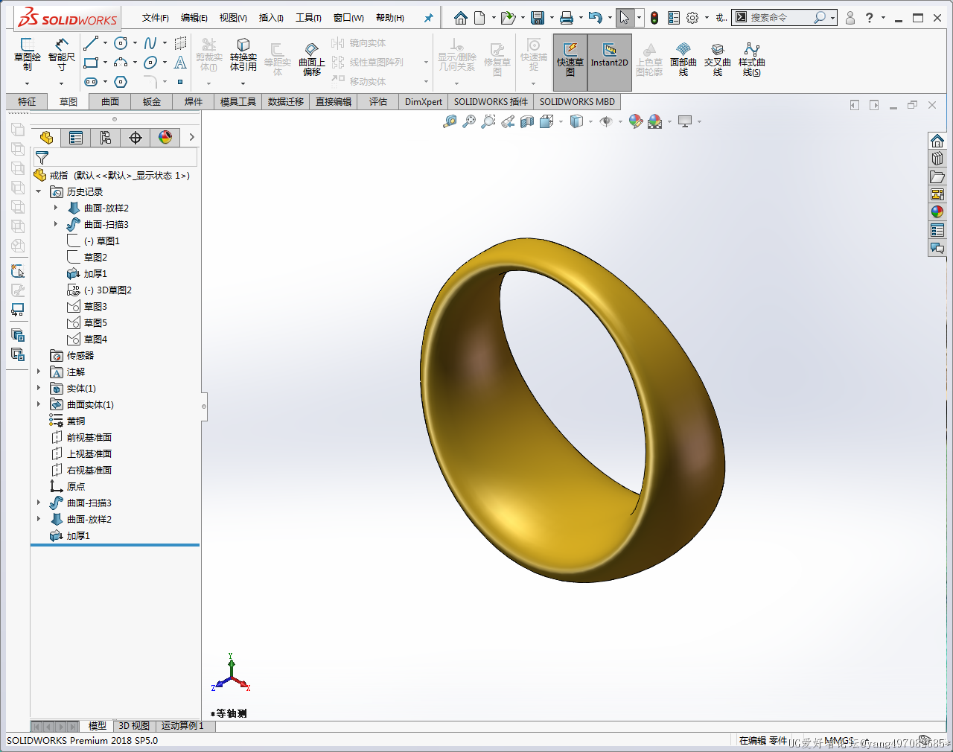Expand the 曲面实体(1) folder
The image size is (953, 752).
click(39, 405)
